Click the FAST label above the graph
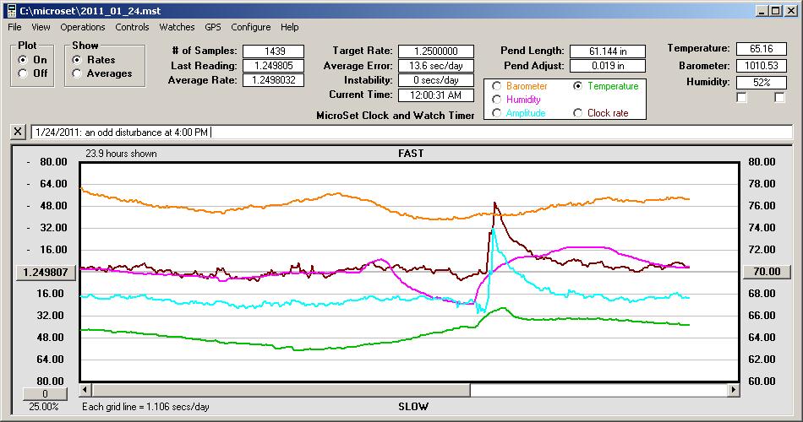The height and width of the screenshot is (422, 803). pyautogui.click(x=411, y=154)
